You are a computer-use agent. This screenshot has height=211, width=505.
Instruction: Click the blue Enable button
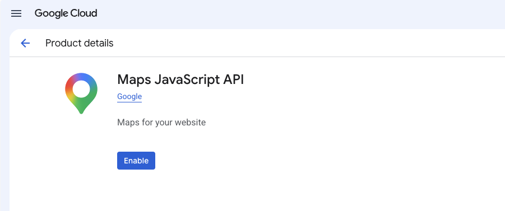click(136, 161)
